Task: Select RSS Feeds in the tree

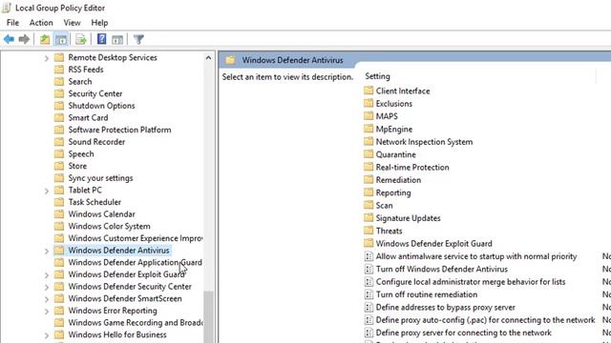Action: tap(86, 70)
